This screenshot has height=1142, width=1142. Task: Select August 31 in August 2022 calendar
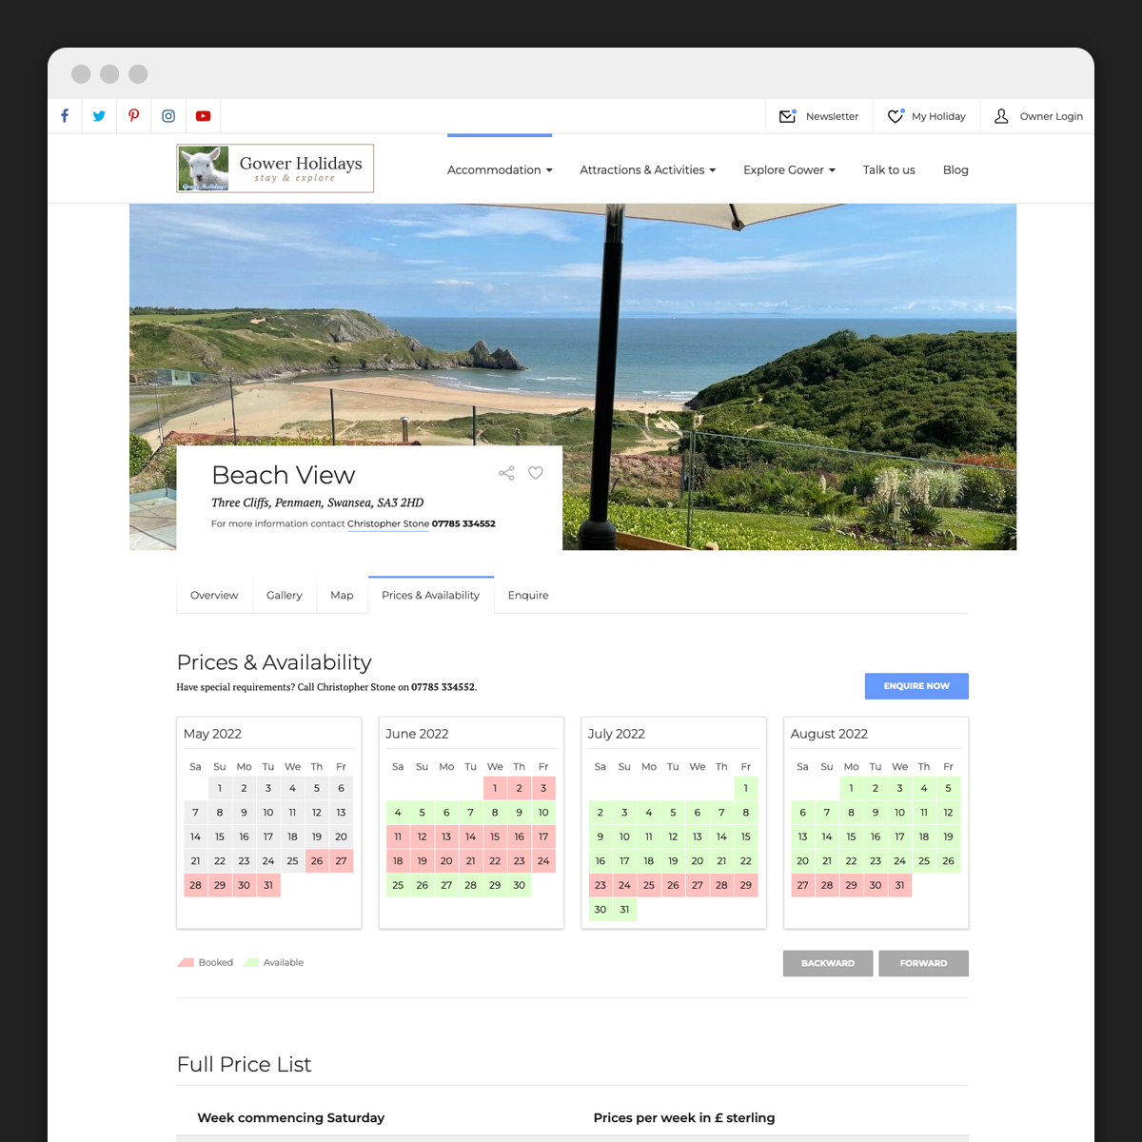point(899,885)
